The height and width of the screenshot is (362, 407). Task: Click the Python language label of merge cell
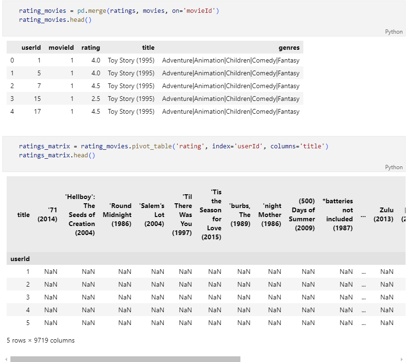(x=394, y=32)
